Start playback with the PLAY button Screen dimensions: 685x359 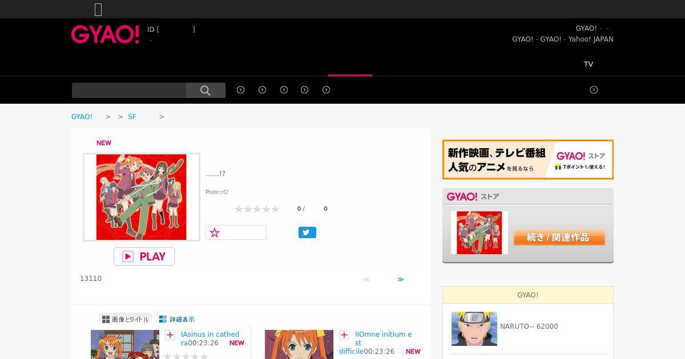(144, 256)
